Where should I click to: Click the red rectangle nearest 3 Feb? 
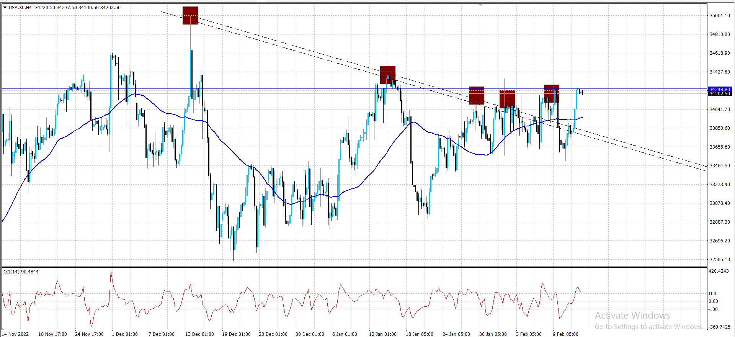pos(507,99)
